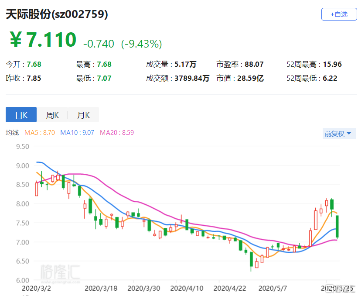The width and height of the screenshot is (358, 296).
Task: Click the 9.00 price axis label
Action: click(x=23, y=166)
